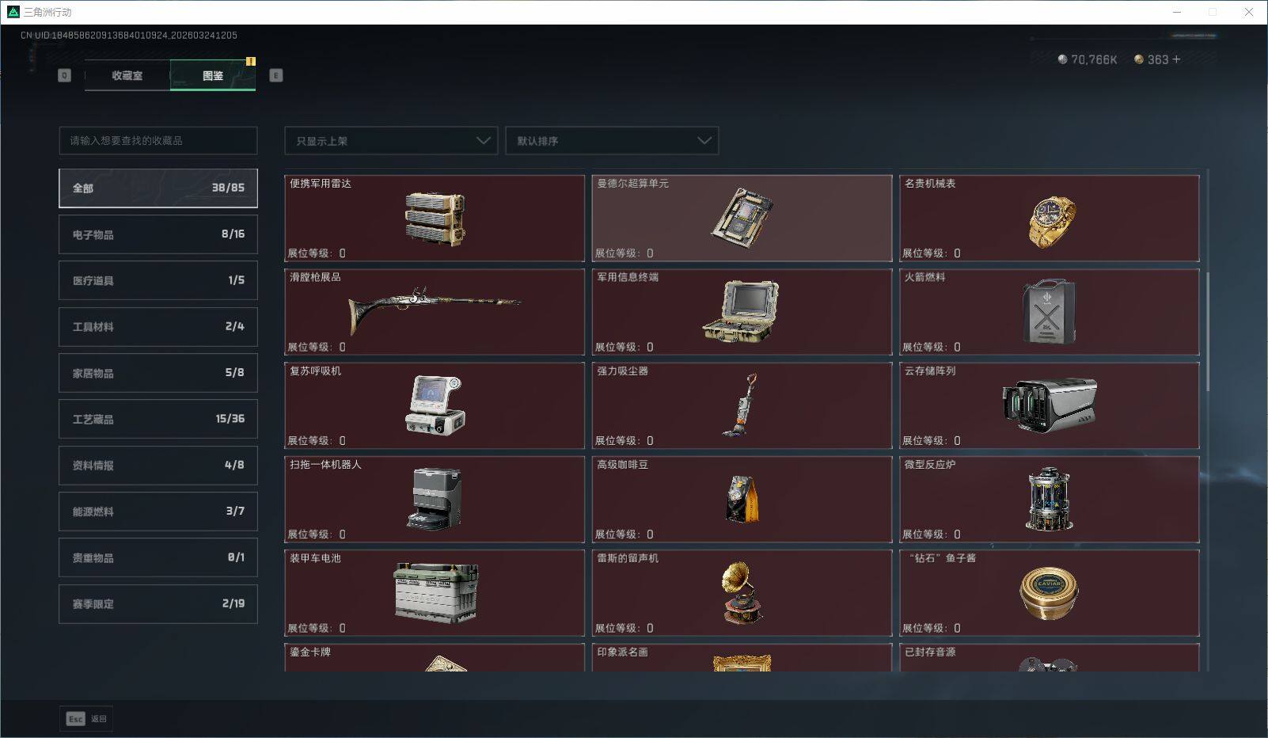Screen dimensions: 1268x738
Task: Select the 火箭燃料 rocket fuel item image
Action: coord(1048,310)
